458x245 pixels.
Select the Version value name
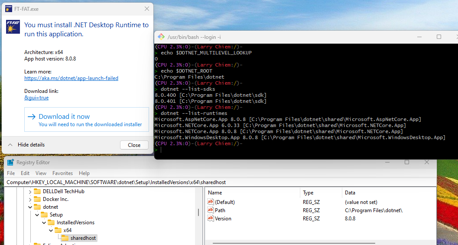coord(223,218)
